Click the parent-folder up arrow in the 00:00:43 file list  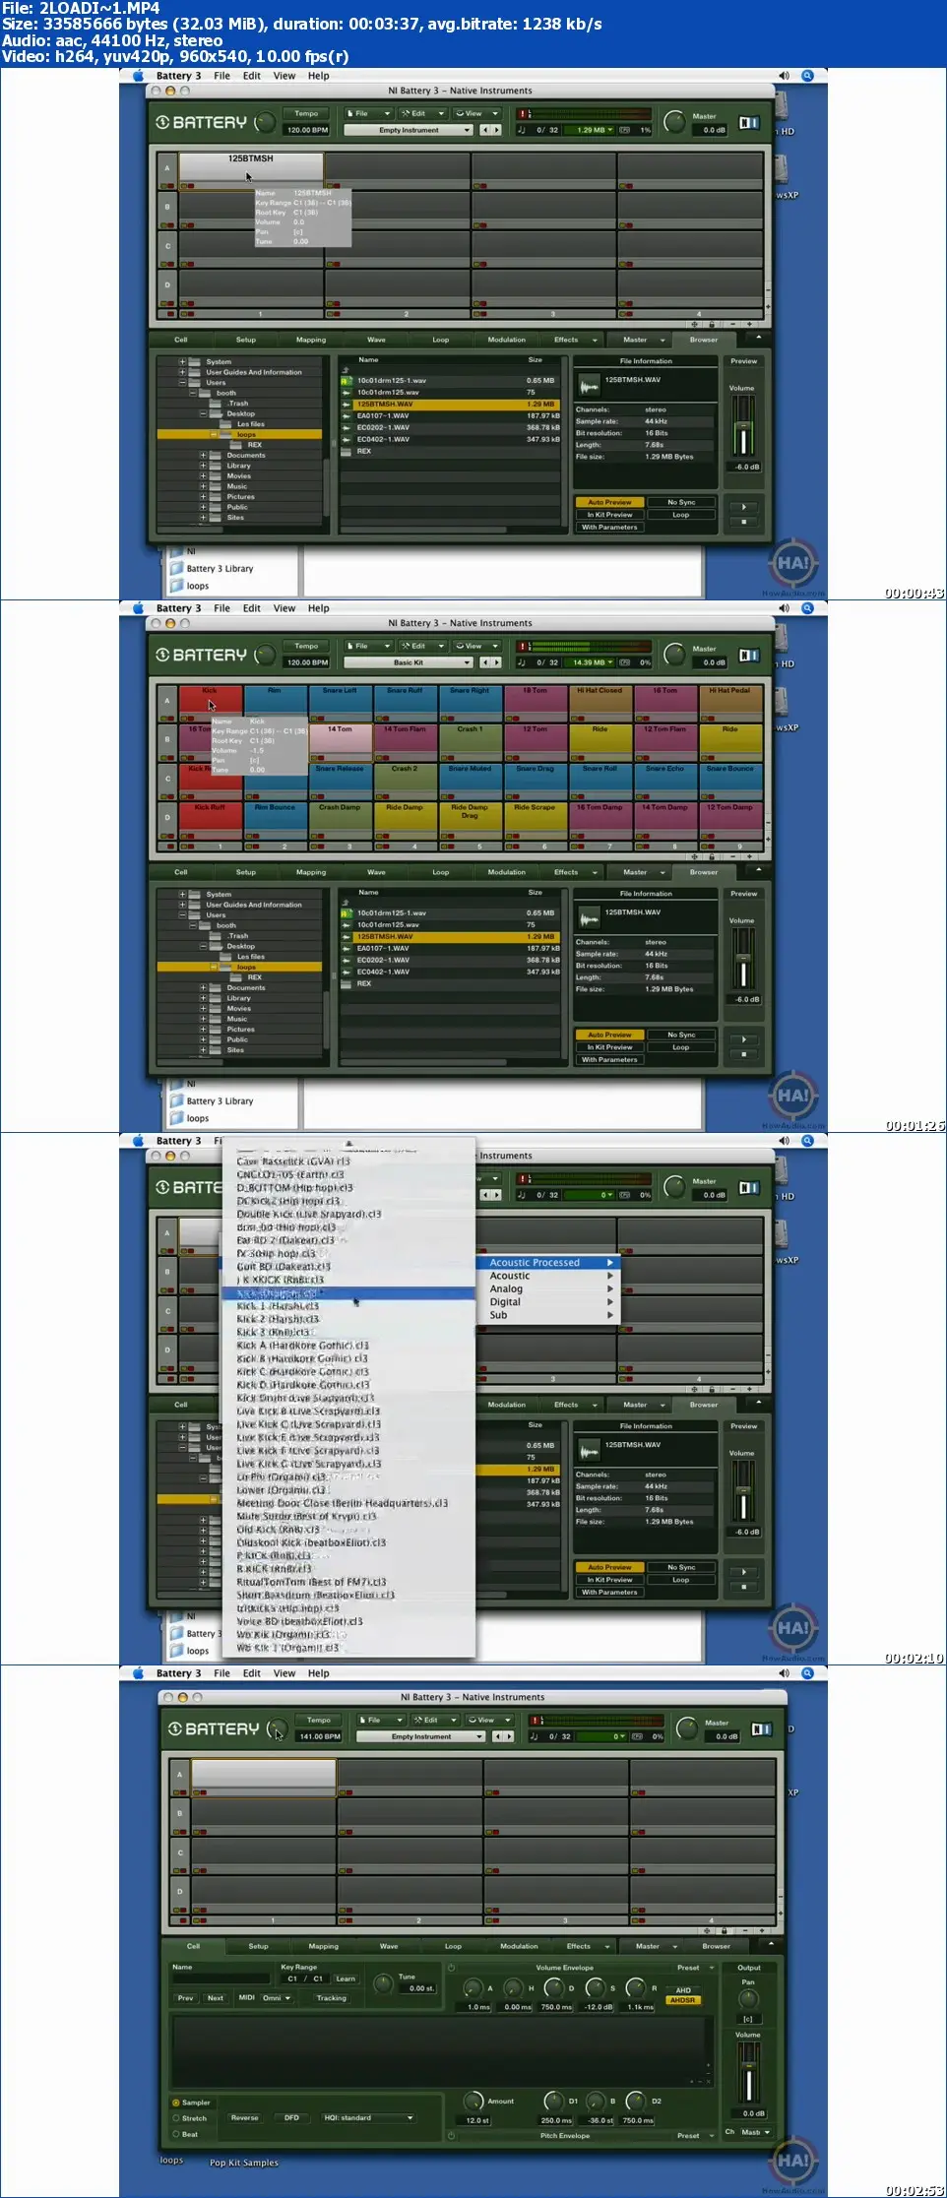(346, 369)
